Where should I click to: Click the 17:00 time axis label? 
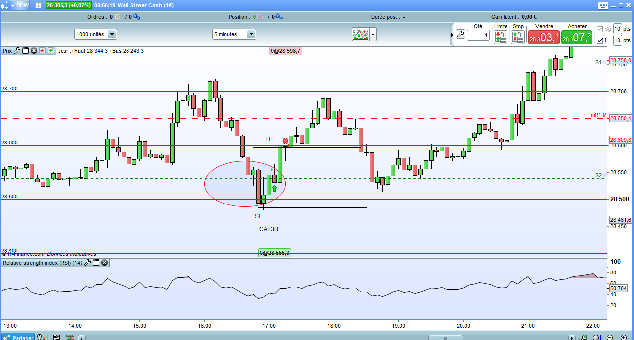point(269,326)
